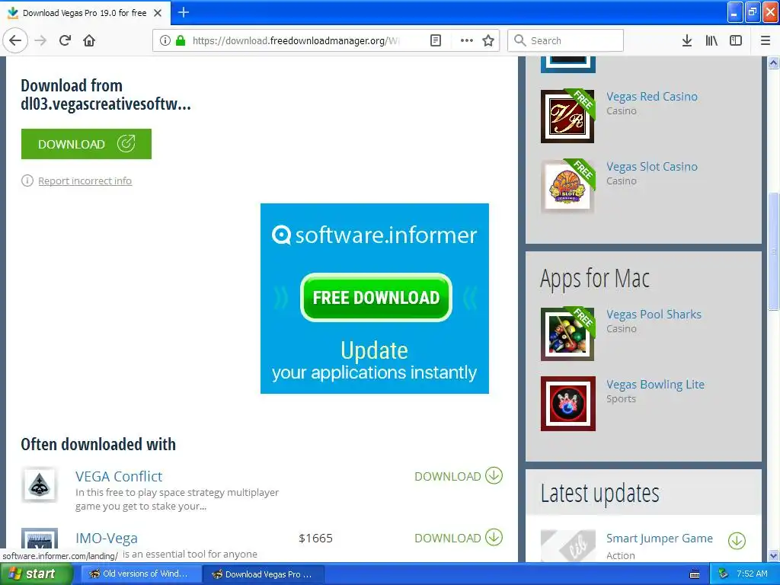Click the Vegas Slot Casino icon

pos(567,186)
